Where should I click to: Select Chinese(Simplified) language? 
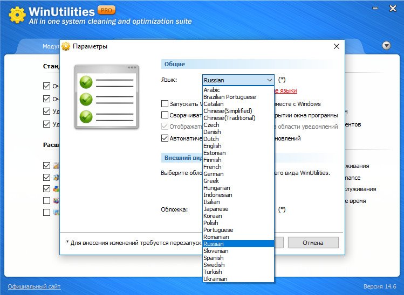click(x=238, y=111)
